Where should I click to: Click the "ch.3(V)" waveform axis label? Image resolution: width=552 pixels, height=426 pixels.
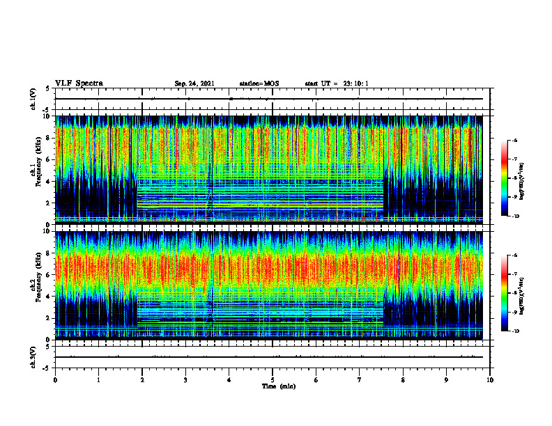click(x=33, y=357)
